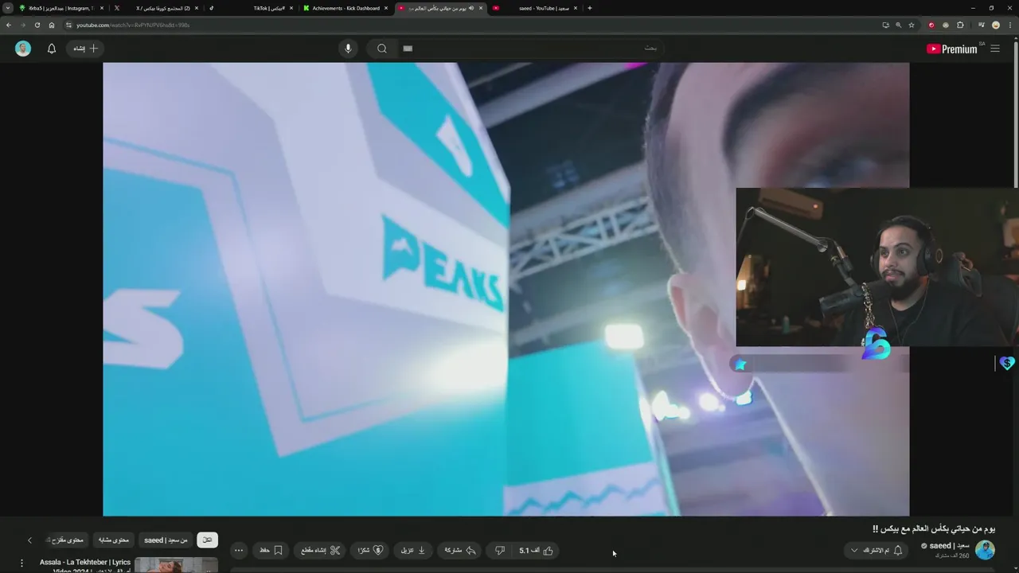1019x573 pixels.
Task: Reload the page with refresh icon
Action: (x=37, y=25)
